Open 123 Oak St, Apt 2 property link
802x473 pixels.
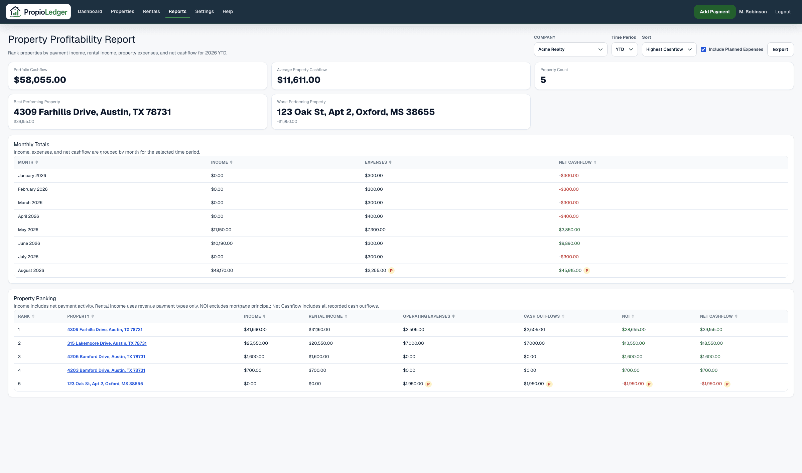[x=105, y=384]
